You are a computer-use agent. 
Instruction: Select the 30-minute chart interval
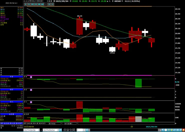click(x=39, y=4)
